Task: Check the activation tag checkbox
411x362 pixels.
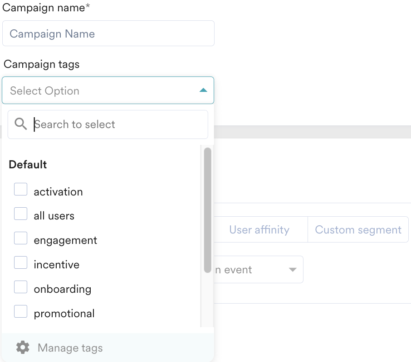Action: coord(21,190)
